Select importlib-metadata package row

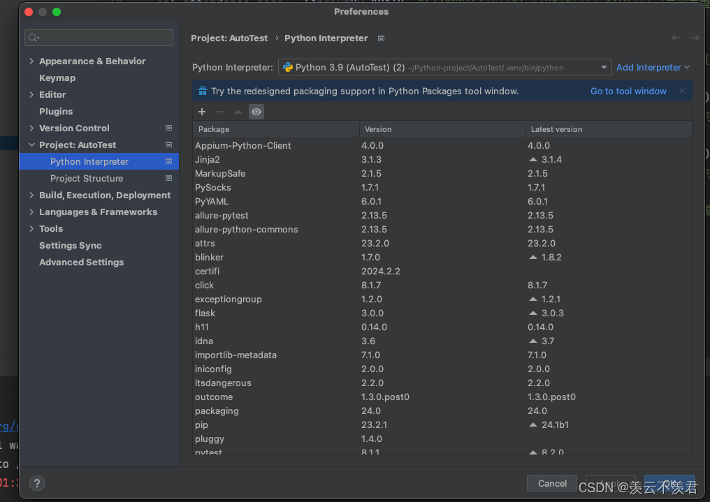tap(442, 355)
